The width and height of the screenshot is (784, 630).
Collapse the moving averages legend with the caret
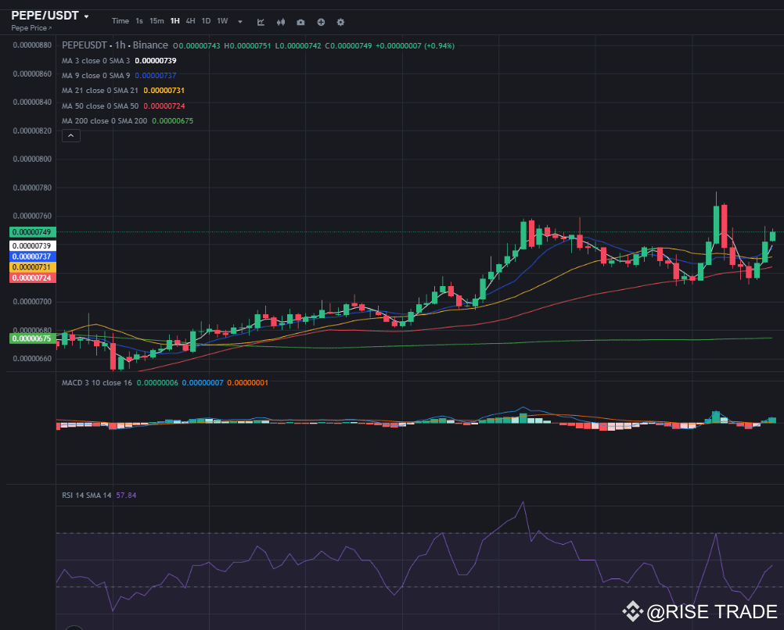coord(70,135)
